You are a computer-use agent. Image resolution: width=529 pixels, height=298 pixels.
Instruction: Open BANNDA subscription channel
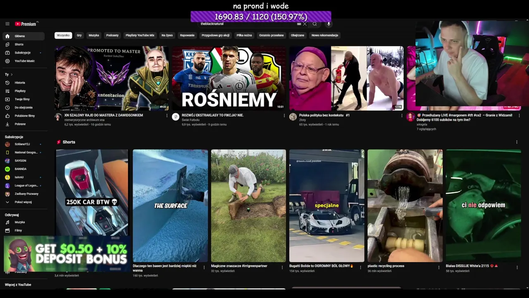pyautogui.click(x=23, y=169)
